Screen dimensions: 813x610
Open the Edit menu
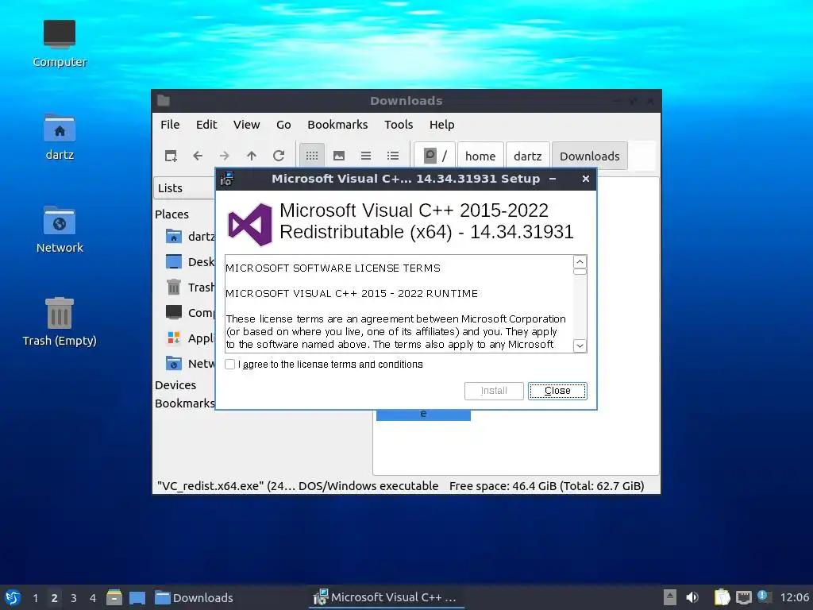click(x=206, y=125)
